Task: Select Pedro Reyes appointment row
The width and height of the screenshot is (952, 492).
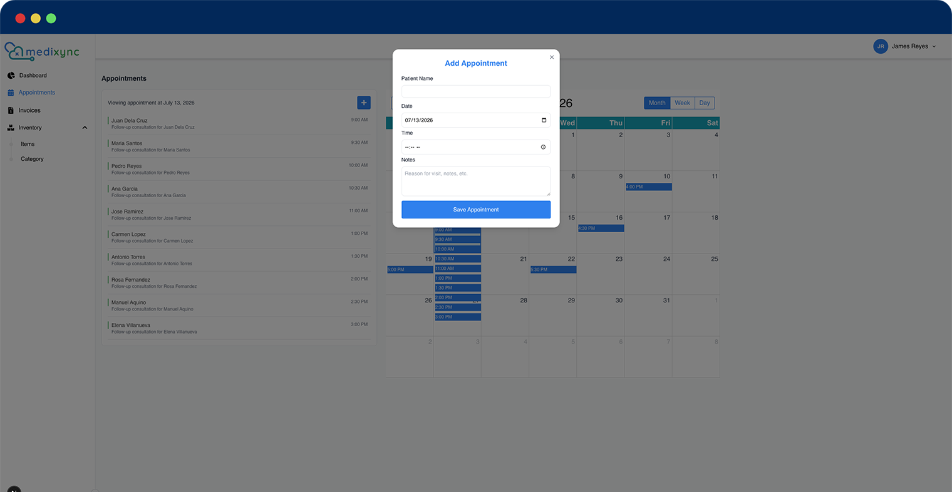Action: tap(238, 169)
